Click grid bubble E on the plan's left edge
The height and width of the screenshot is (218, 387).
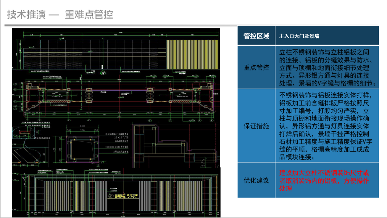[15, 84]
